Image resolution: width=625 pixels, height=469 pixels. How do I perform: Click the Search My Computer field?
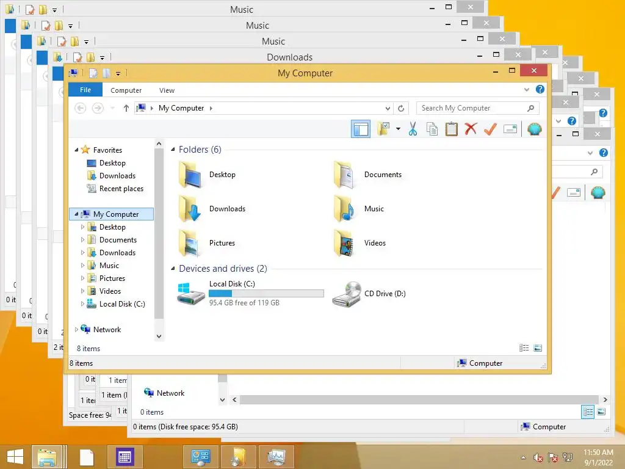(x=477, y=108)
